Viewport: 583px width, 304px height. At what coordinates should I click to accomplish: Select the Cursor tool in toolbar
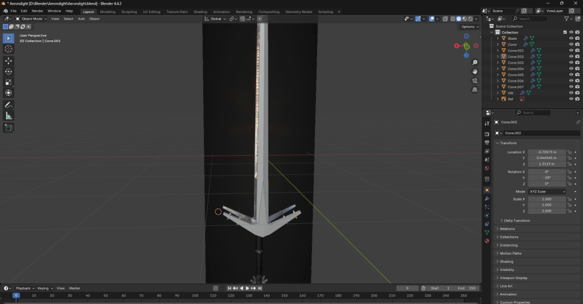tap(9, 49)
